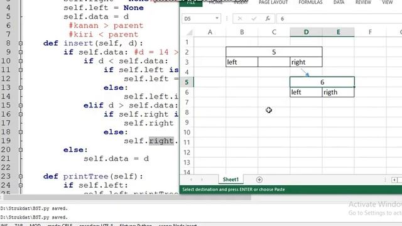
Task: Collapse the fold marker at line 13 'else'
Action: (21, 88)
